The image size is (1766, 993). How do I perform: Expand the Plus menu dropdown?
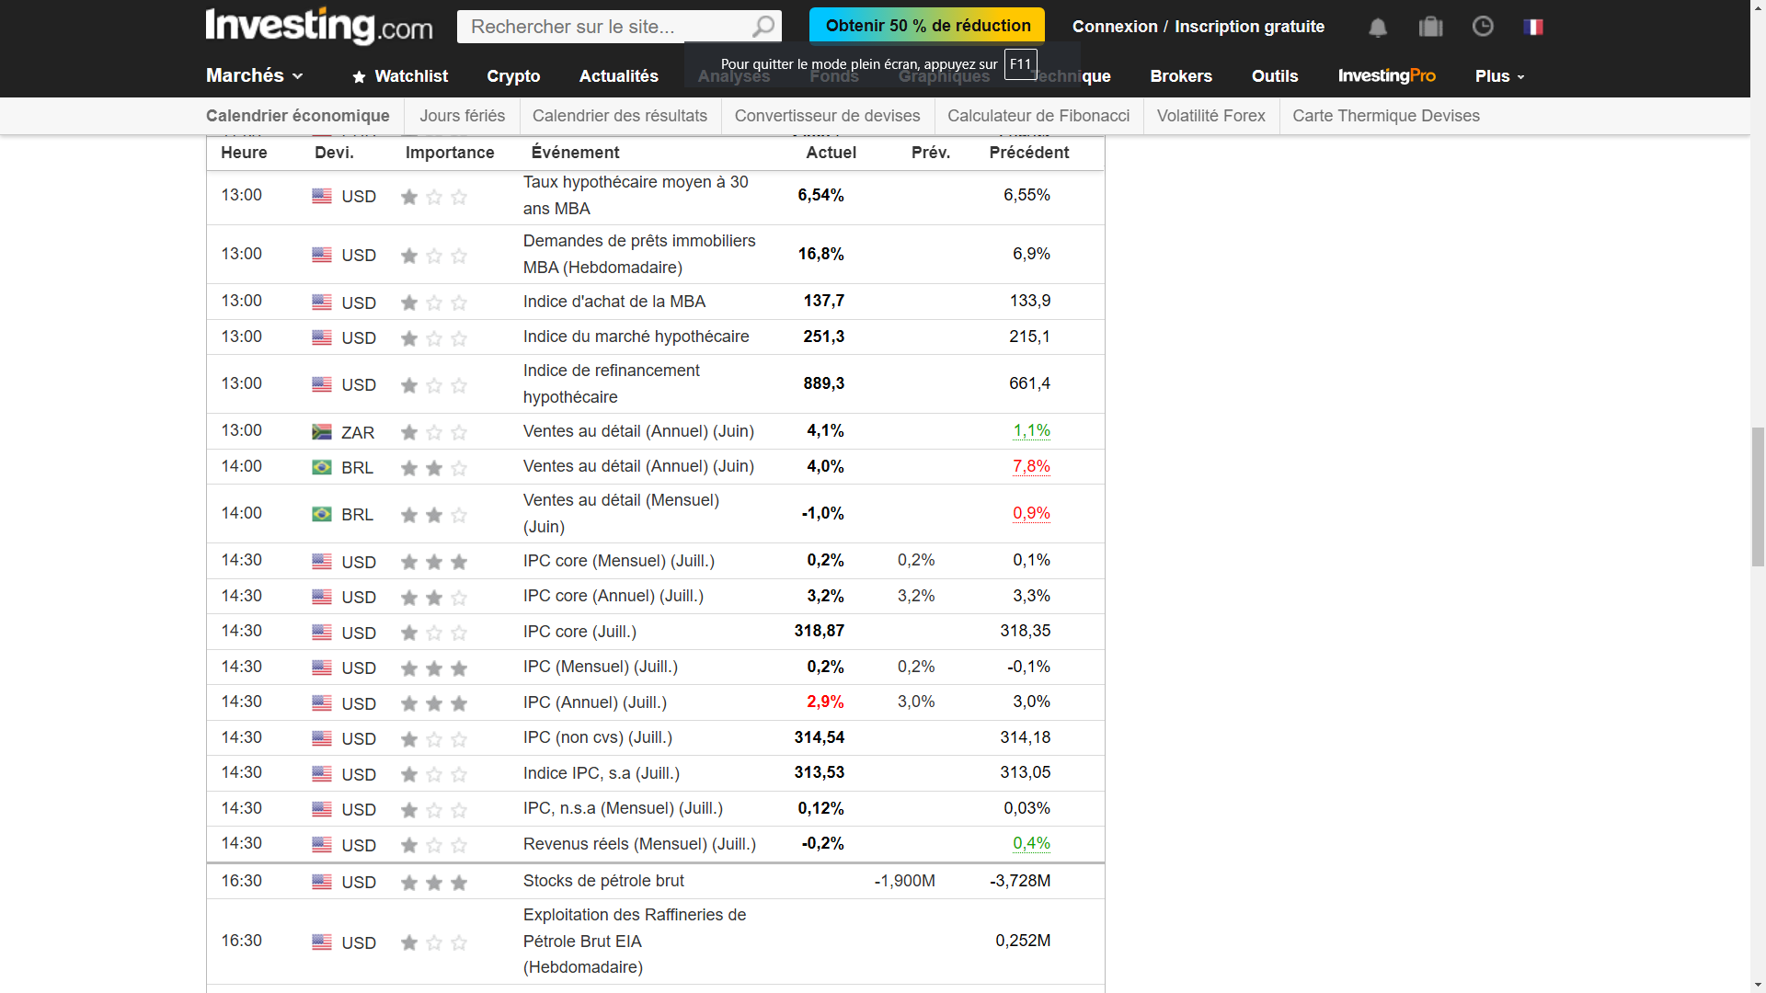1499,76
